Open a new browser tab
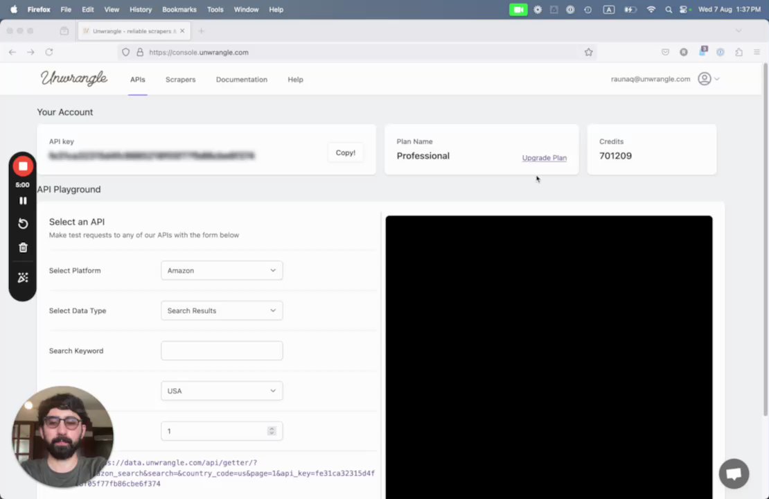 [201, 31]
